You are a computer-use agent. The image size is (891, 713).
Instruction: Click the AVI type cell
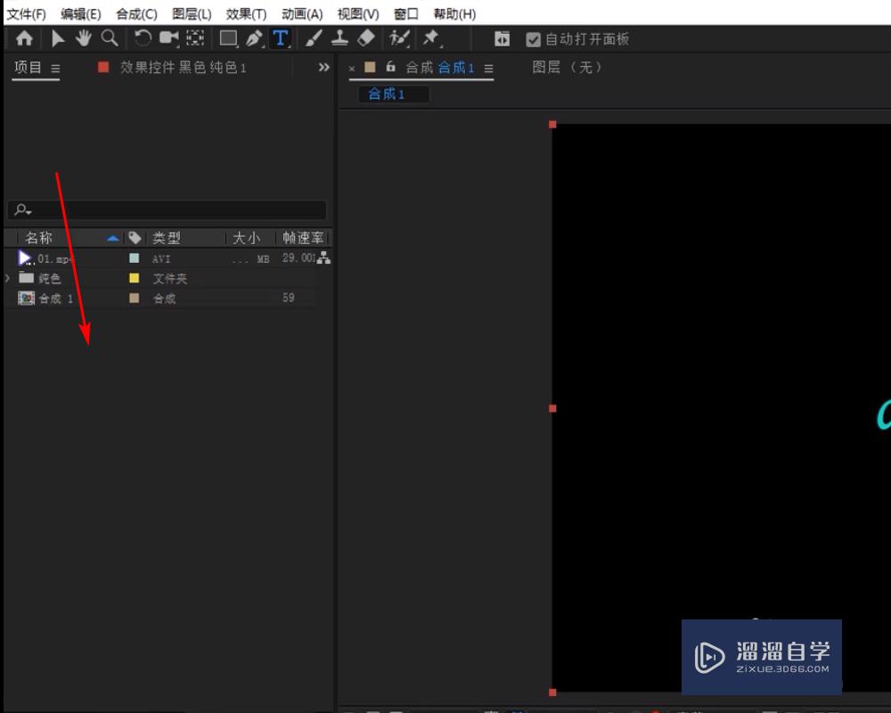[160, 259]
